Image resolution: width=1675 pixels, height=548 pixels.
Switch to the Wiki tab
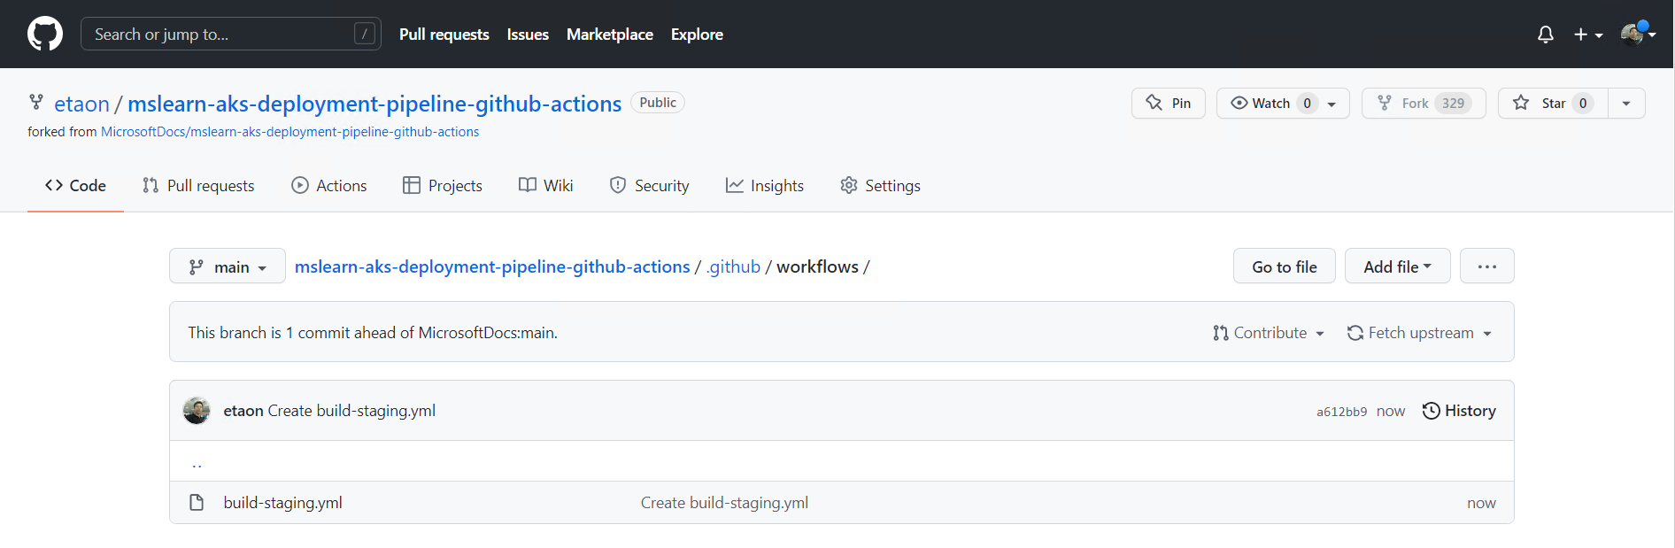[546, 185]
